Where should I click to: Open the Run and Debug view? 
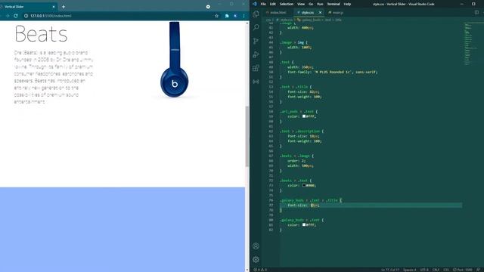coord(256,54)
